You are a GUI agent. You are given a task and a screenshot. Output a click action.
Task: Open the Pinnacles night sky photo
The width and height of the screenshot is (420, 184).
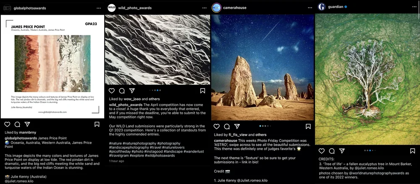point(262,67)
